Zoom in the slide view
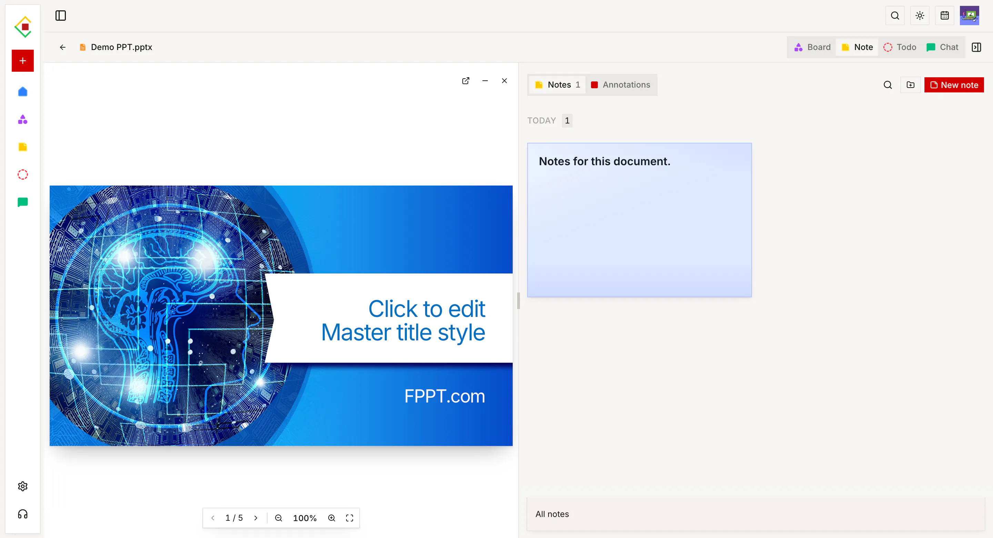The width and height of the screenshot is (993, 538). click(331, 518)
